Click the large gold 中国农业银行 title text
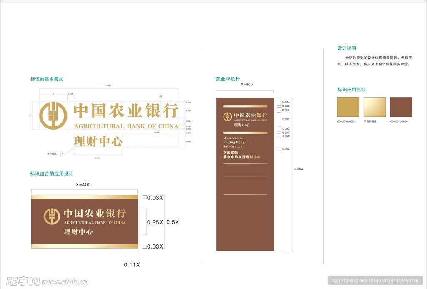 coord(126,111)
